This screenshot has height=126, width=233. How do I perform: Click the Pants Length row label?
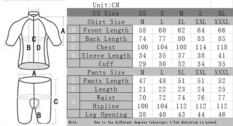coord(106,81)
